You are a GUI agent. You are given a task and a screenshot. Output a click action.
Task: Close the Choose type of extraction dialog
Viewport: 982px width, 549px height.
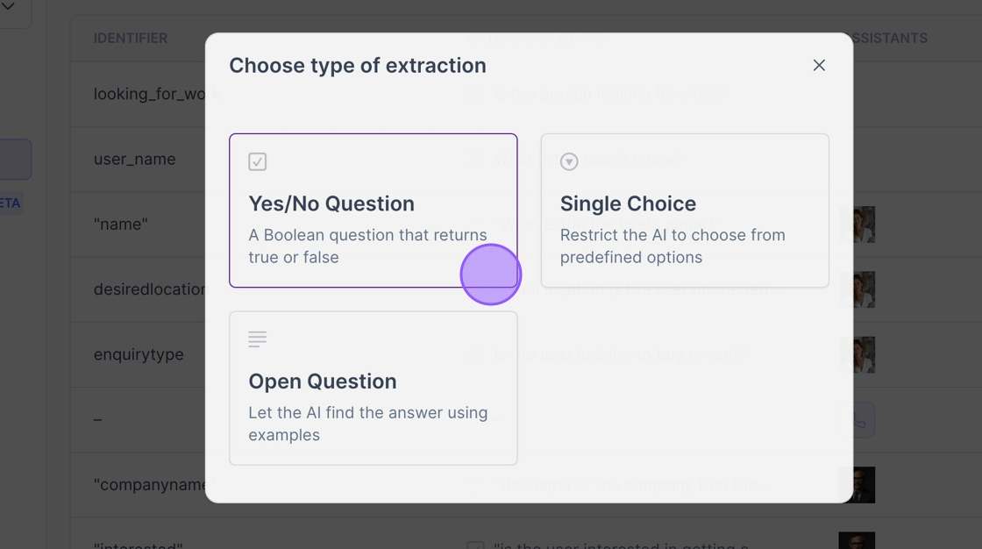(x=819, y=66)
